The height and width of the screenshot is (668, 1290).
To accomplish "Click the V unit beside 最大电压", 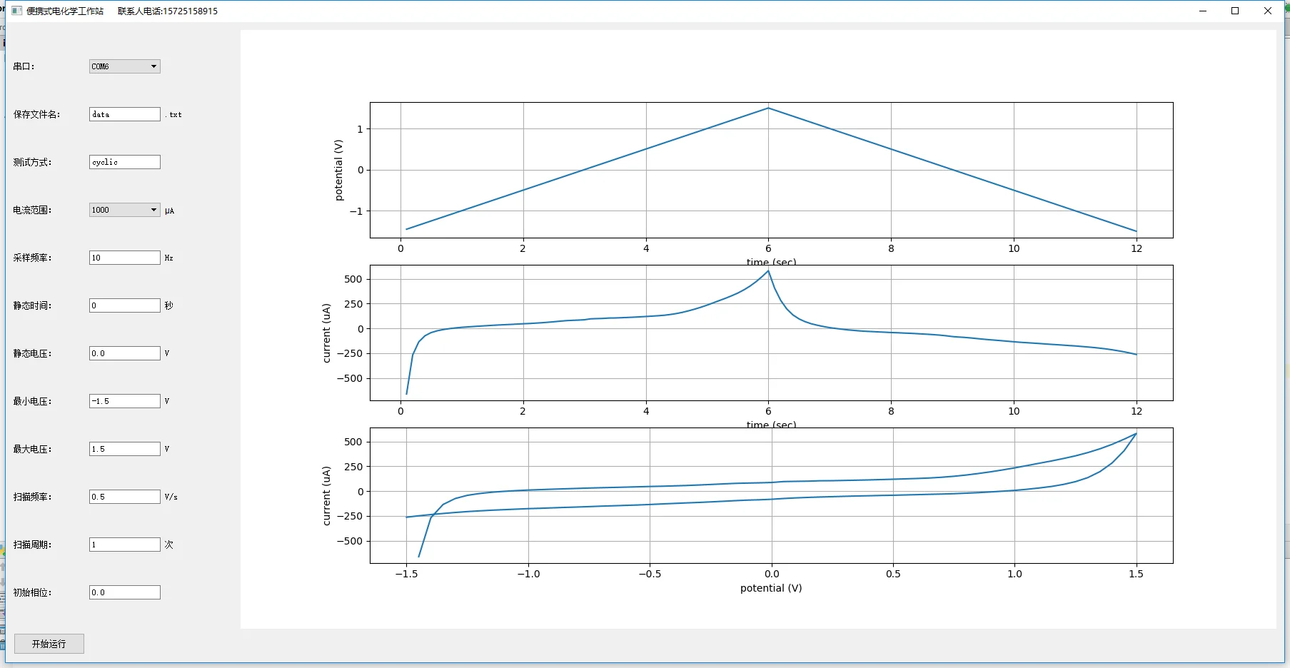I will pos(167,449).
